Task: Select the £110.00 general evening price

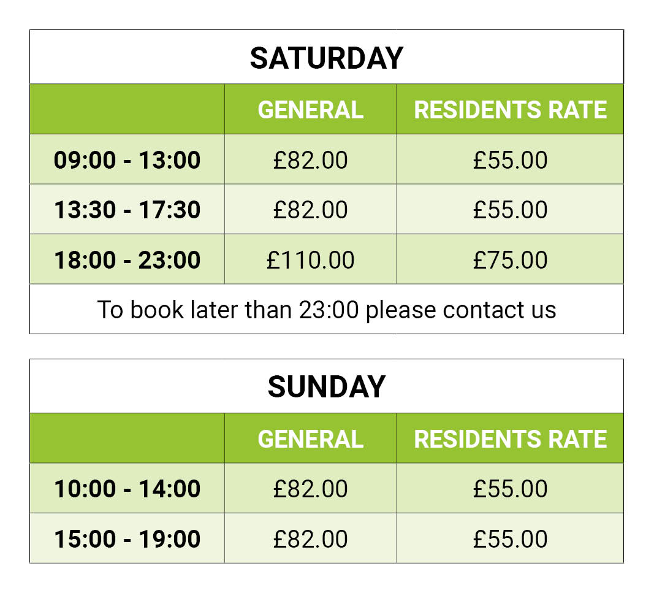Action: tap(310, 260)
